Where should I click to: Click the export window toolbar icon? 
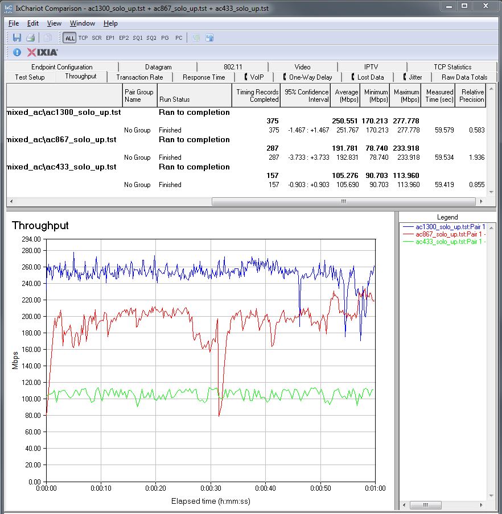pos(209,38)
